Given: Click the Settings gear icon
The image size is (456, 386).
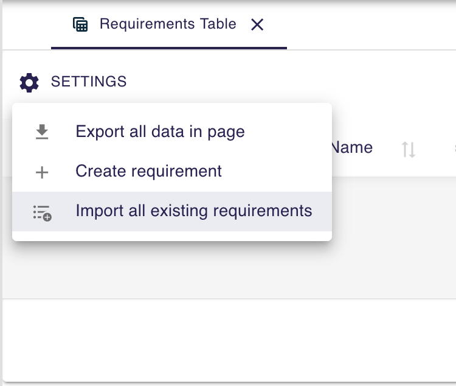Looking at the screenshot, I should 29,82.
